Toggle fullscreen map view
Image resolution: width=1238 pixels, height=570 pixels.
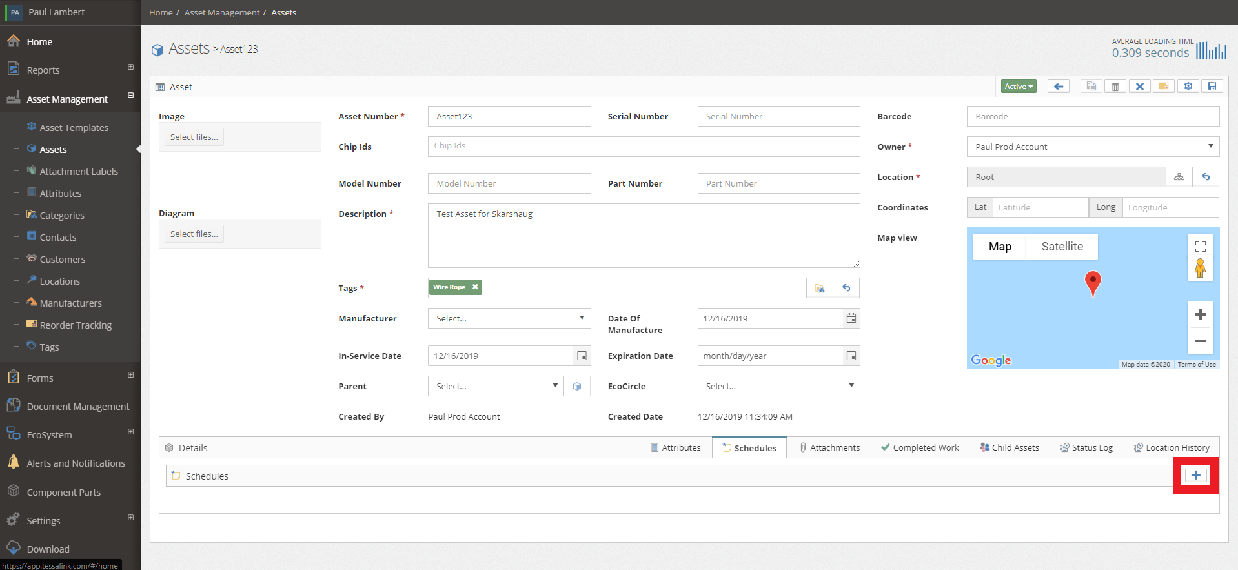coord(1200,247)
